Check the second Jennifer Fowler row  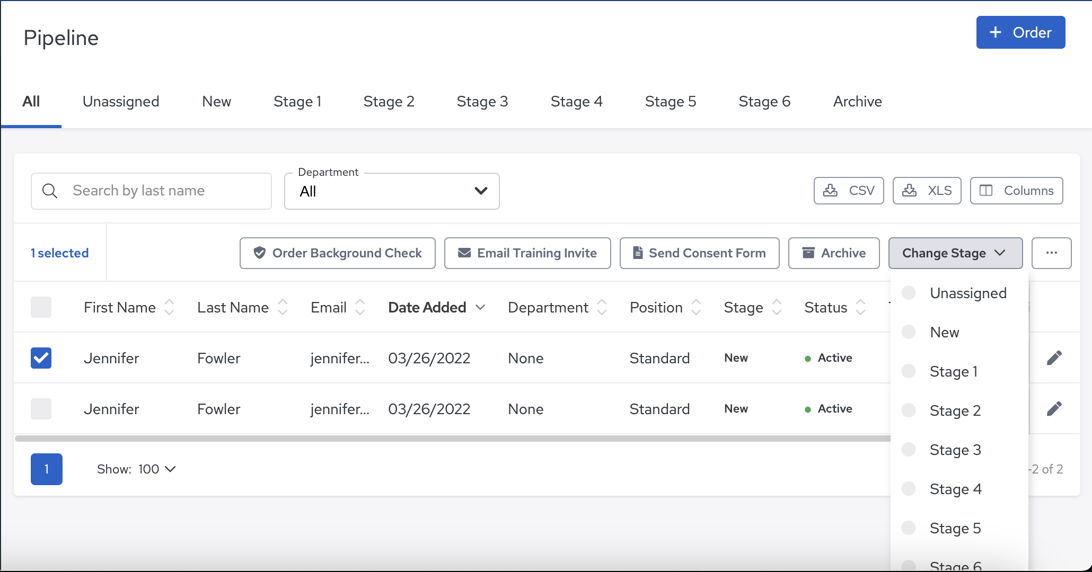click(x=41, y=409)
